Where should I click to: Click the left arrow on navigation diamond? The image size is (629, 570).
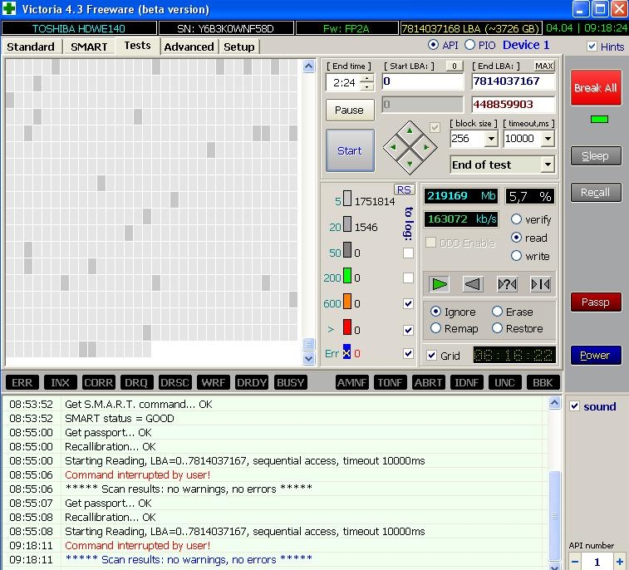coord(393,147)
